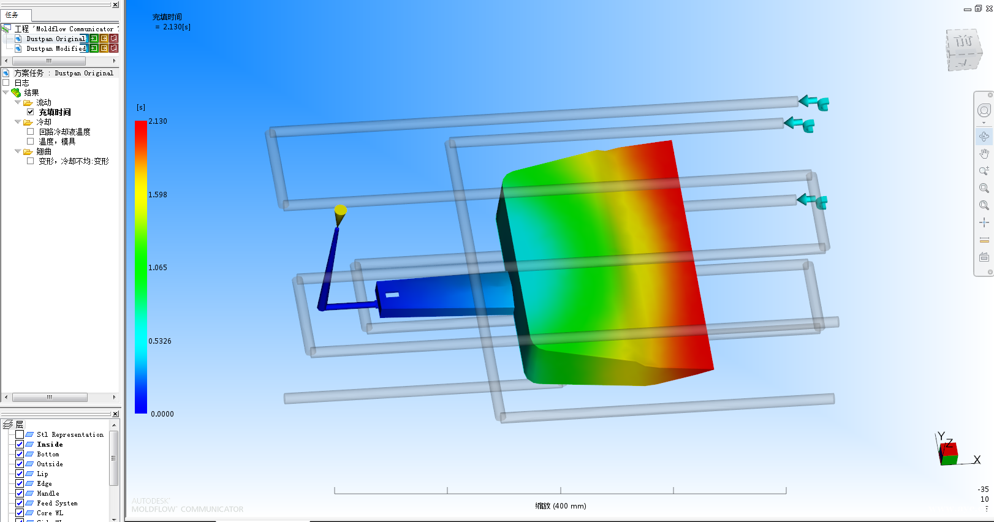Show the Stl Representation layer
The image size is (994, 522).
coord(20,434)
